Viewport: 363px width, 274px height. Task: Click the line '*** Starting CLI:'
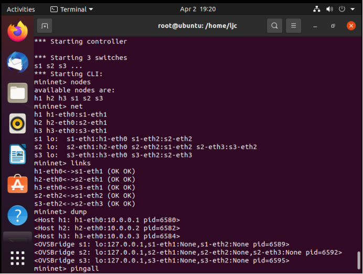tap(69, 74)
